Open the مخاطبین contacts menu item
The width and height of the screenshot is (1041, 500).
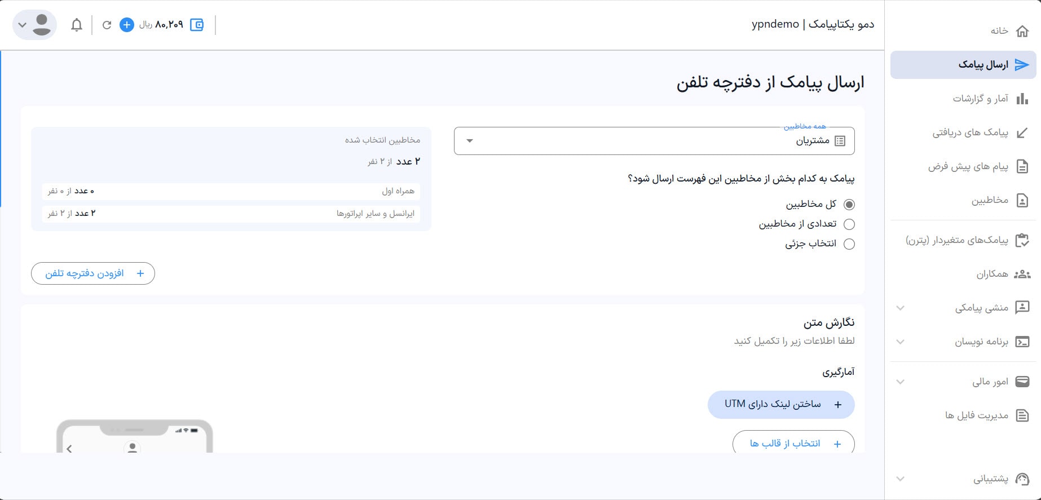990,201
